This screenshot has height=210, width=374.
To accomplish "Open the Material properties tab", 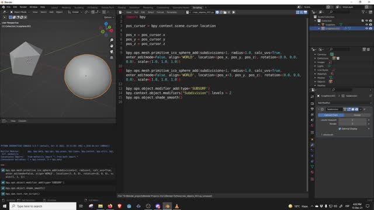I will (x=312, y=172).
